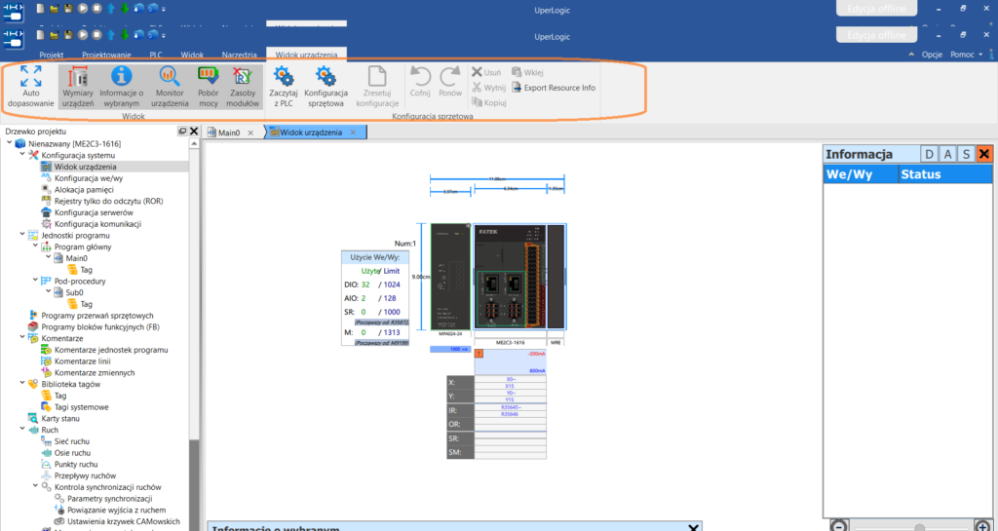
Task: Select Konfiguracja we/wy in tree
Action: click(x=89, y=178)
